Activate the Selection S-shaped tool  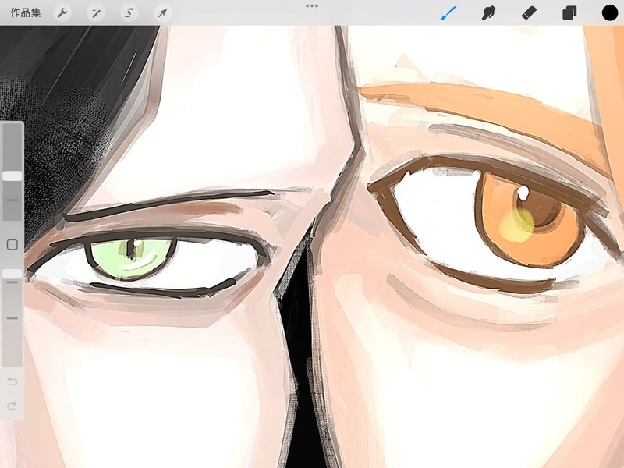click(129, 12)
